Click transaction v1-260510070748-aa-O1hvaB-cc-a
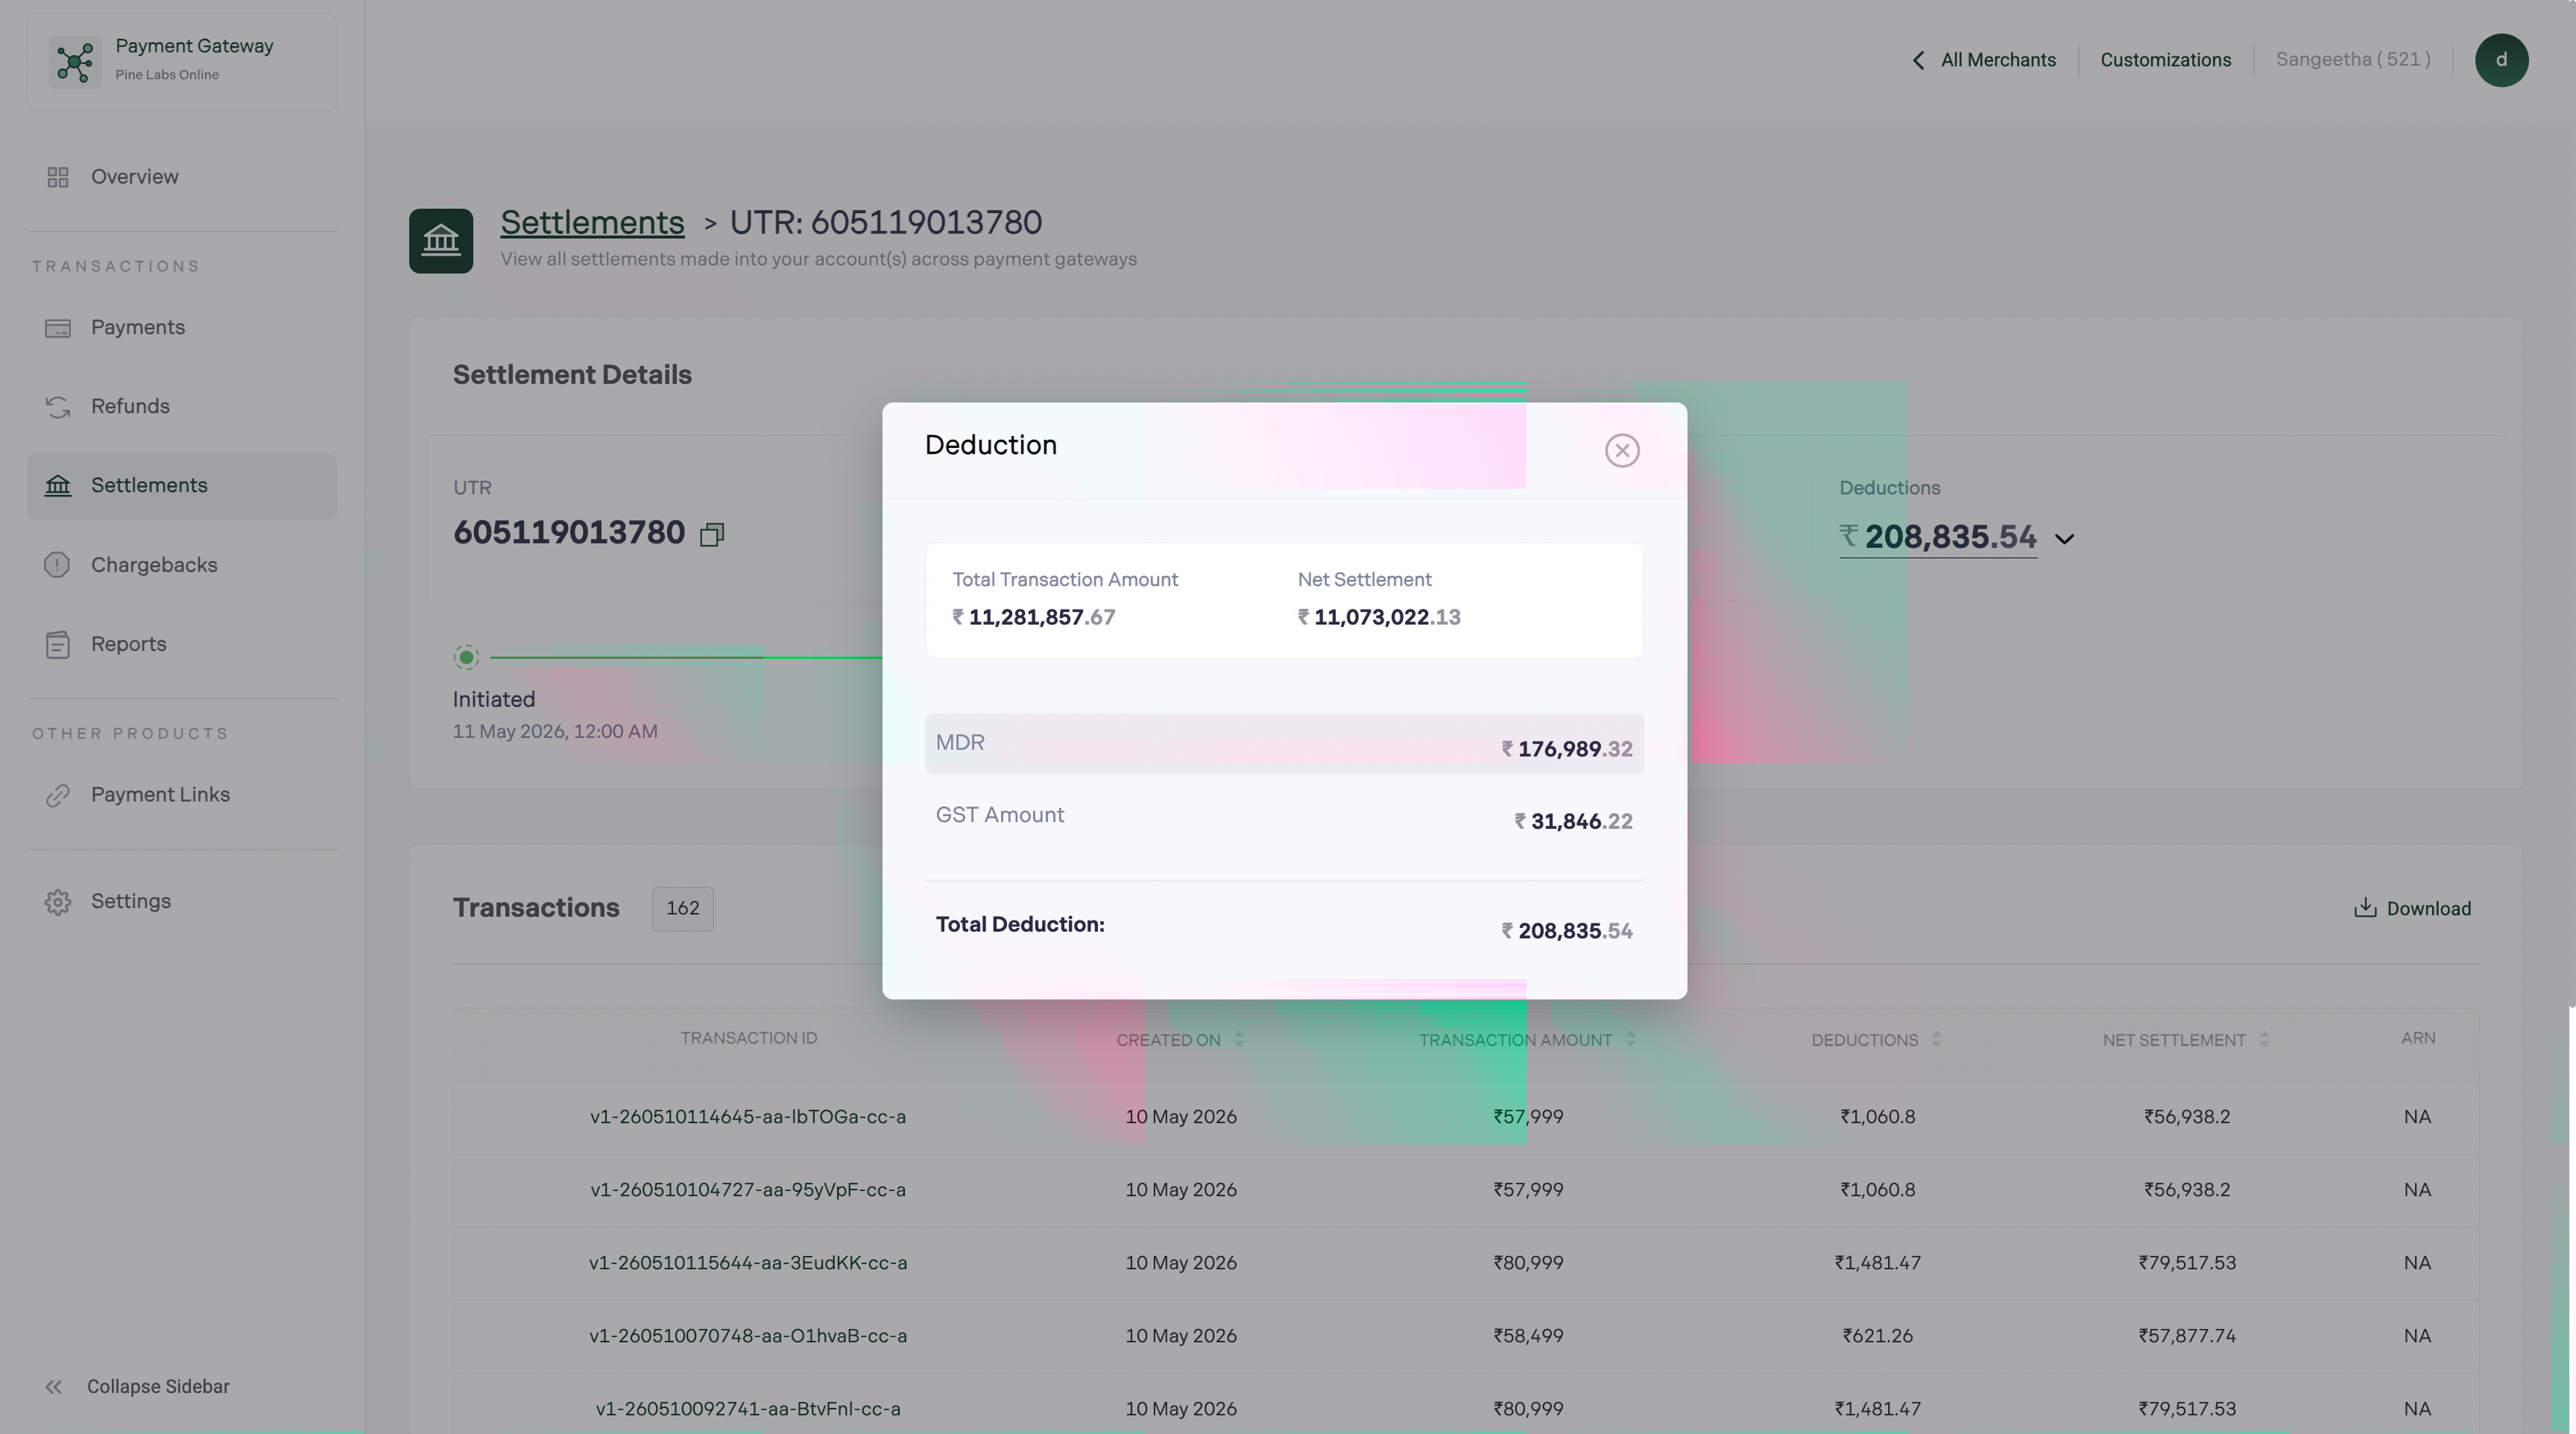2576x1434 pixels. 748,1336
